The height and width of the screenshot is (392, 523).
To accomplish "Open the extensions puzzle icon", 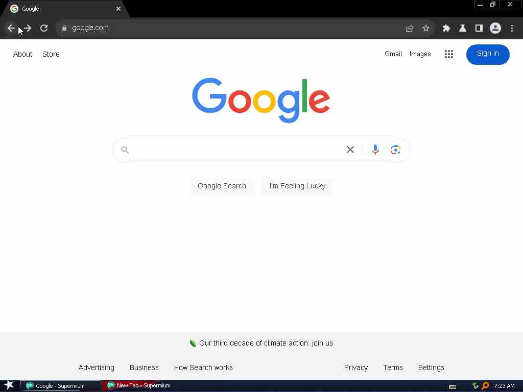I will click(446, 29).
